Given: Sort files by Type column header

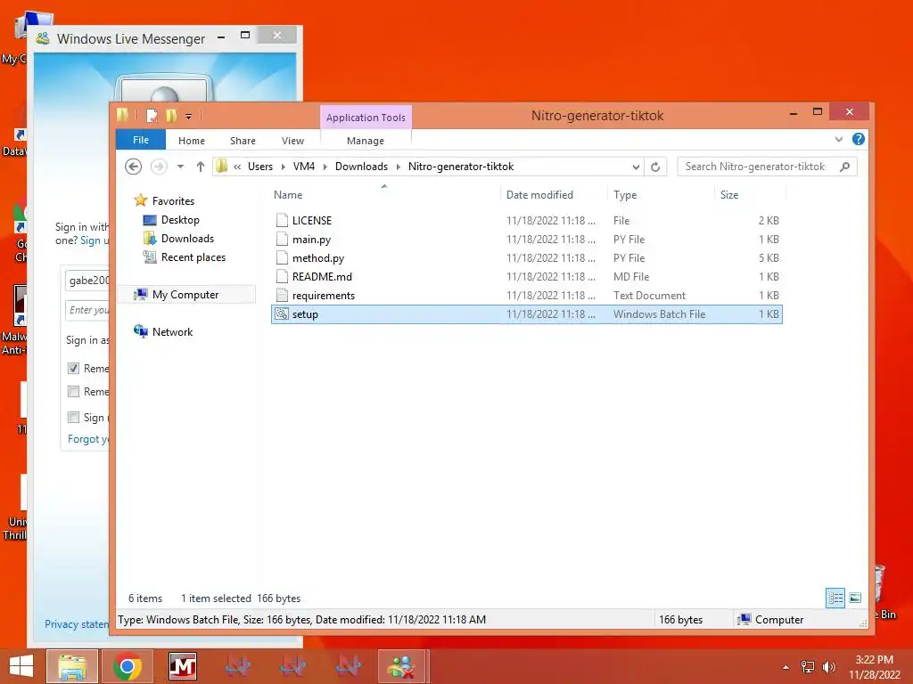Looking at the screenshot, I should click(661, 195).
